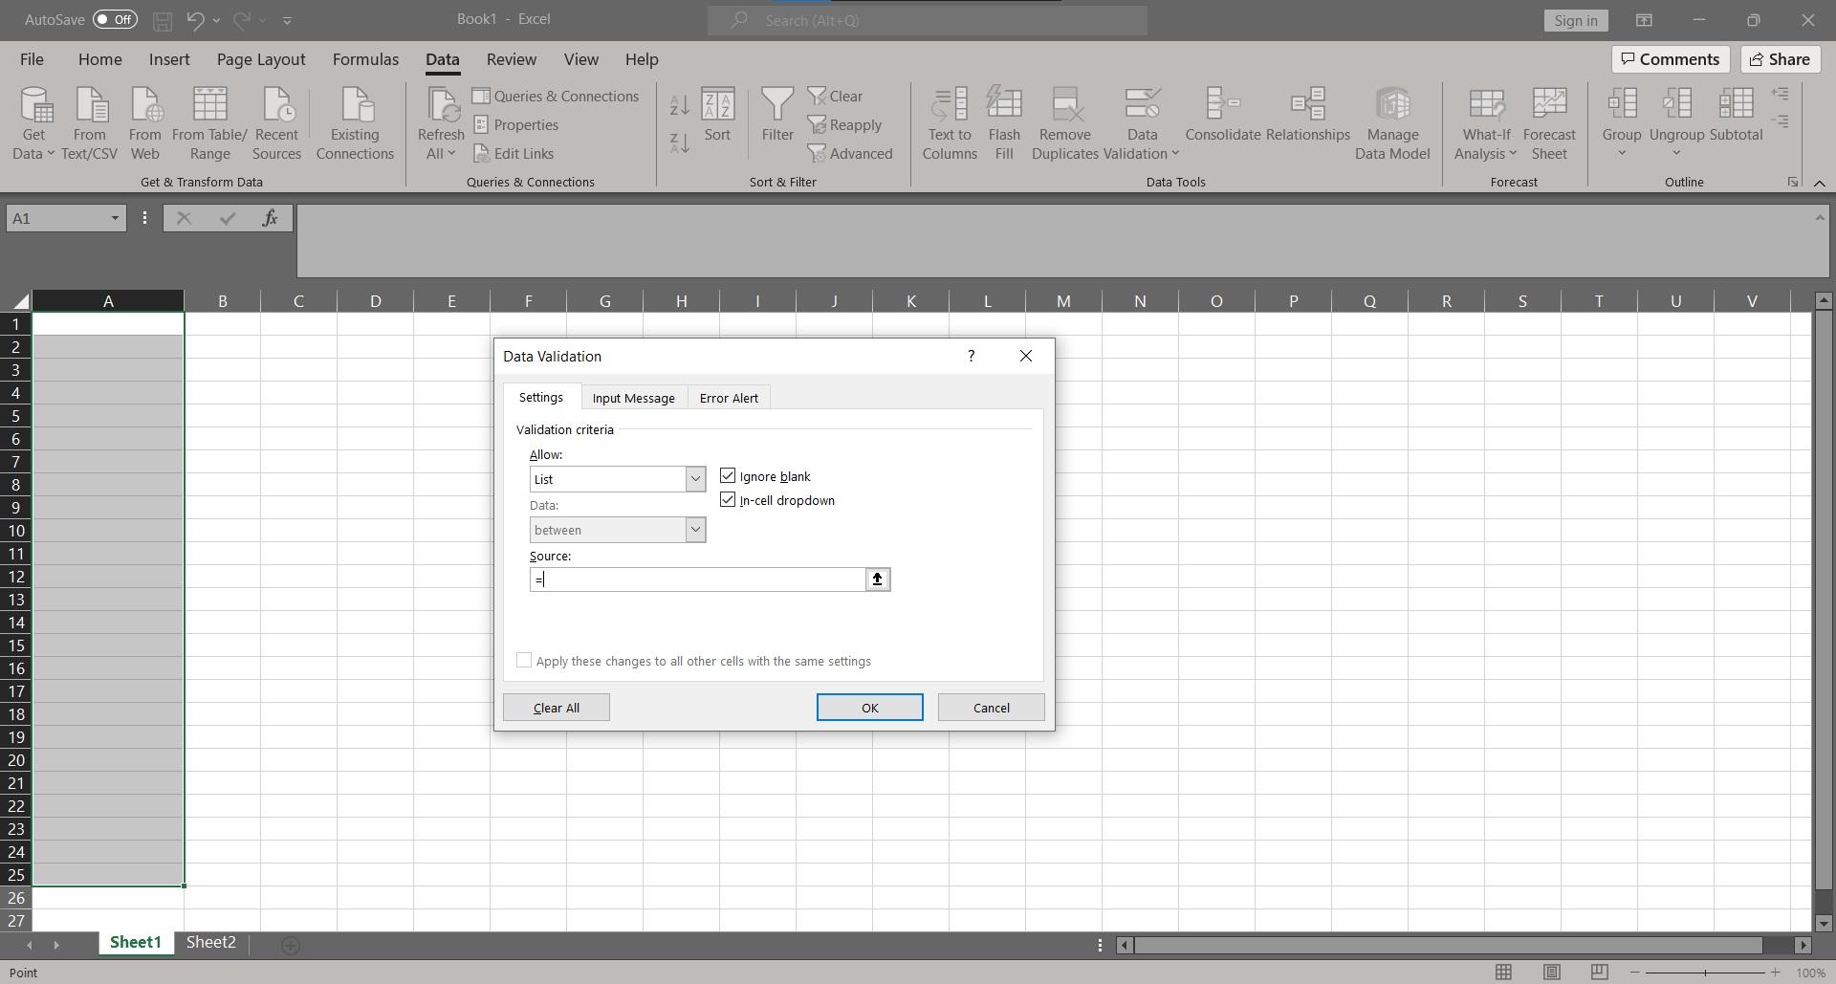Viewport: 1836px width, 984px height.
Task: Add a new sheet with plus button
Action: click(x=291, y=946)
